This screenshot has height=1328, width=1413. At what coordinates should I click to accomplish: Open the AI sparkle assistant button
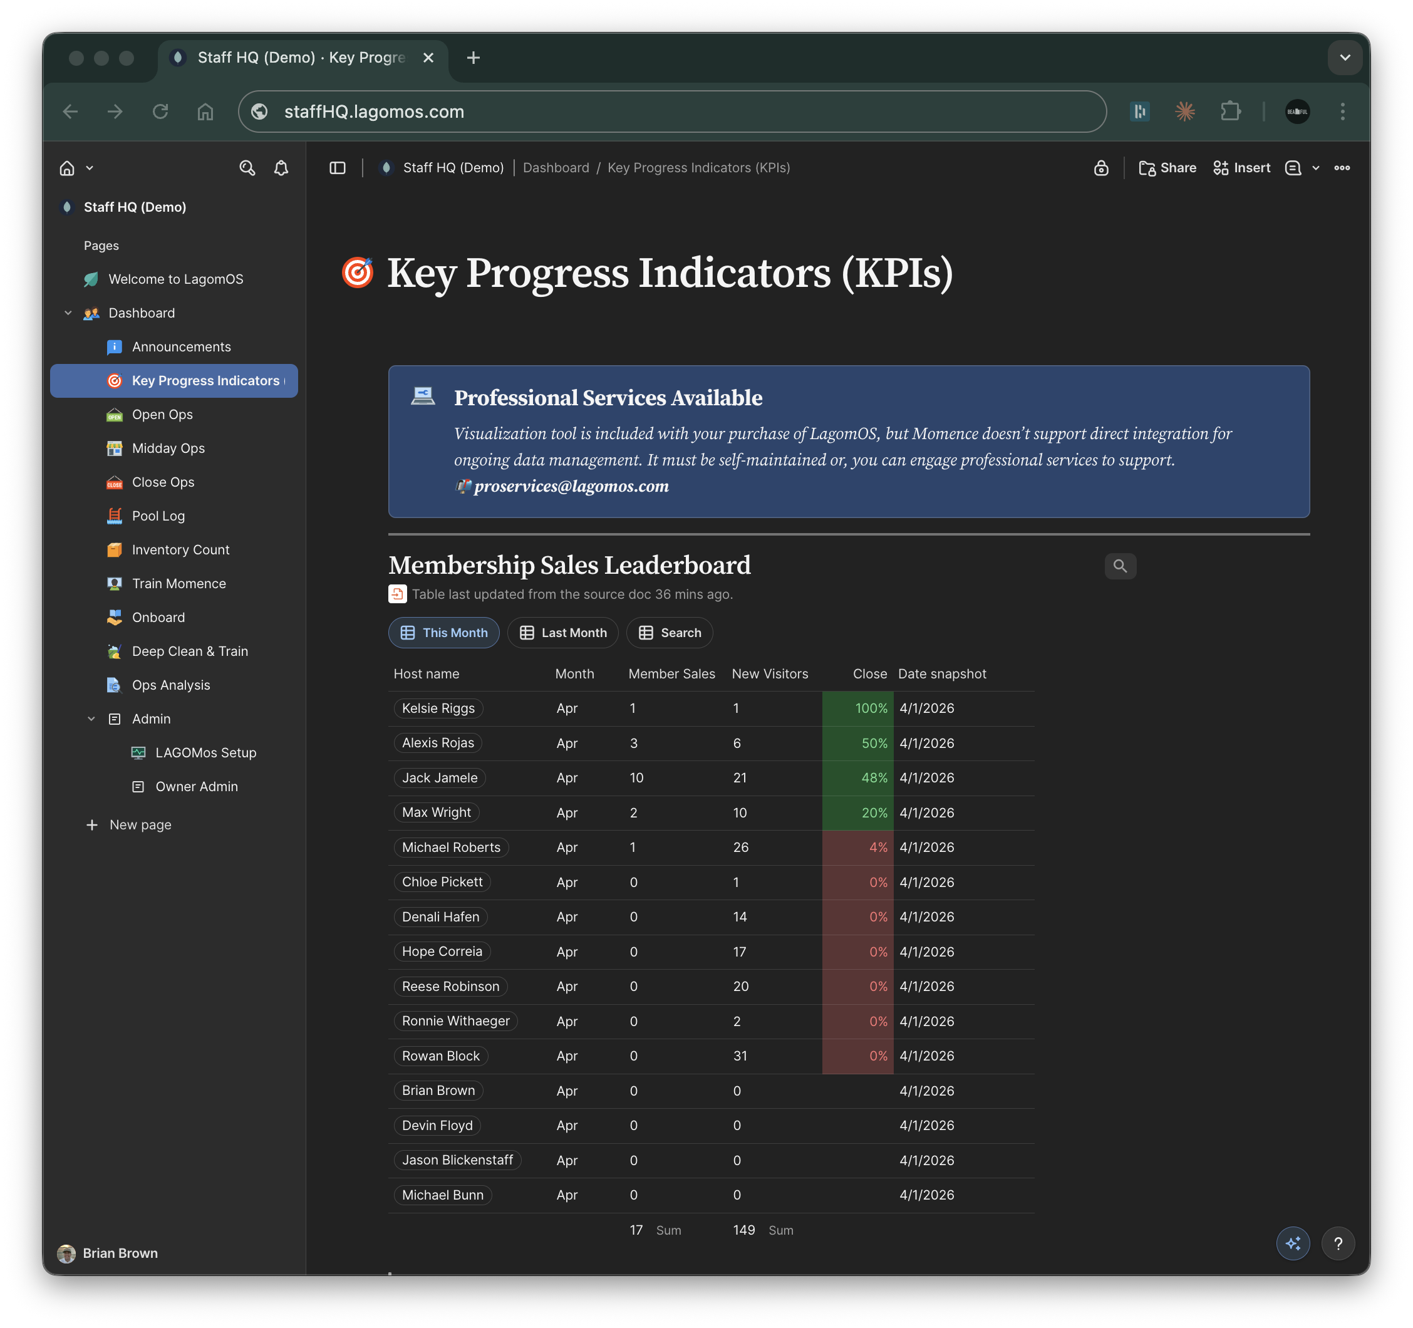pos(1293,1243)
